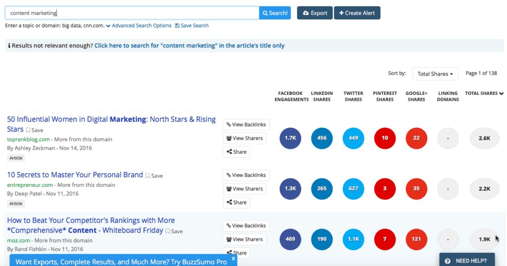Click the 469 Facebook engagements circle
Image resolution: width=507 pixels, height=266 pixels.
click(x=290, y=239)
